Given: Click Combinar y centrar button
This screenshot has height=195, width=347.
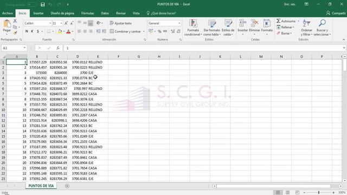Looking at the screenshot, I should coord(125,31).
